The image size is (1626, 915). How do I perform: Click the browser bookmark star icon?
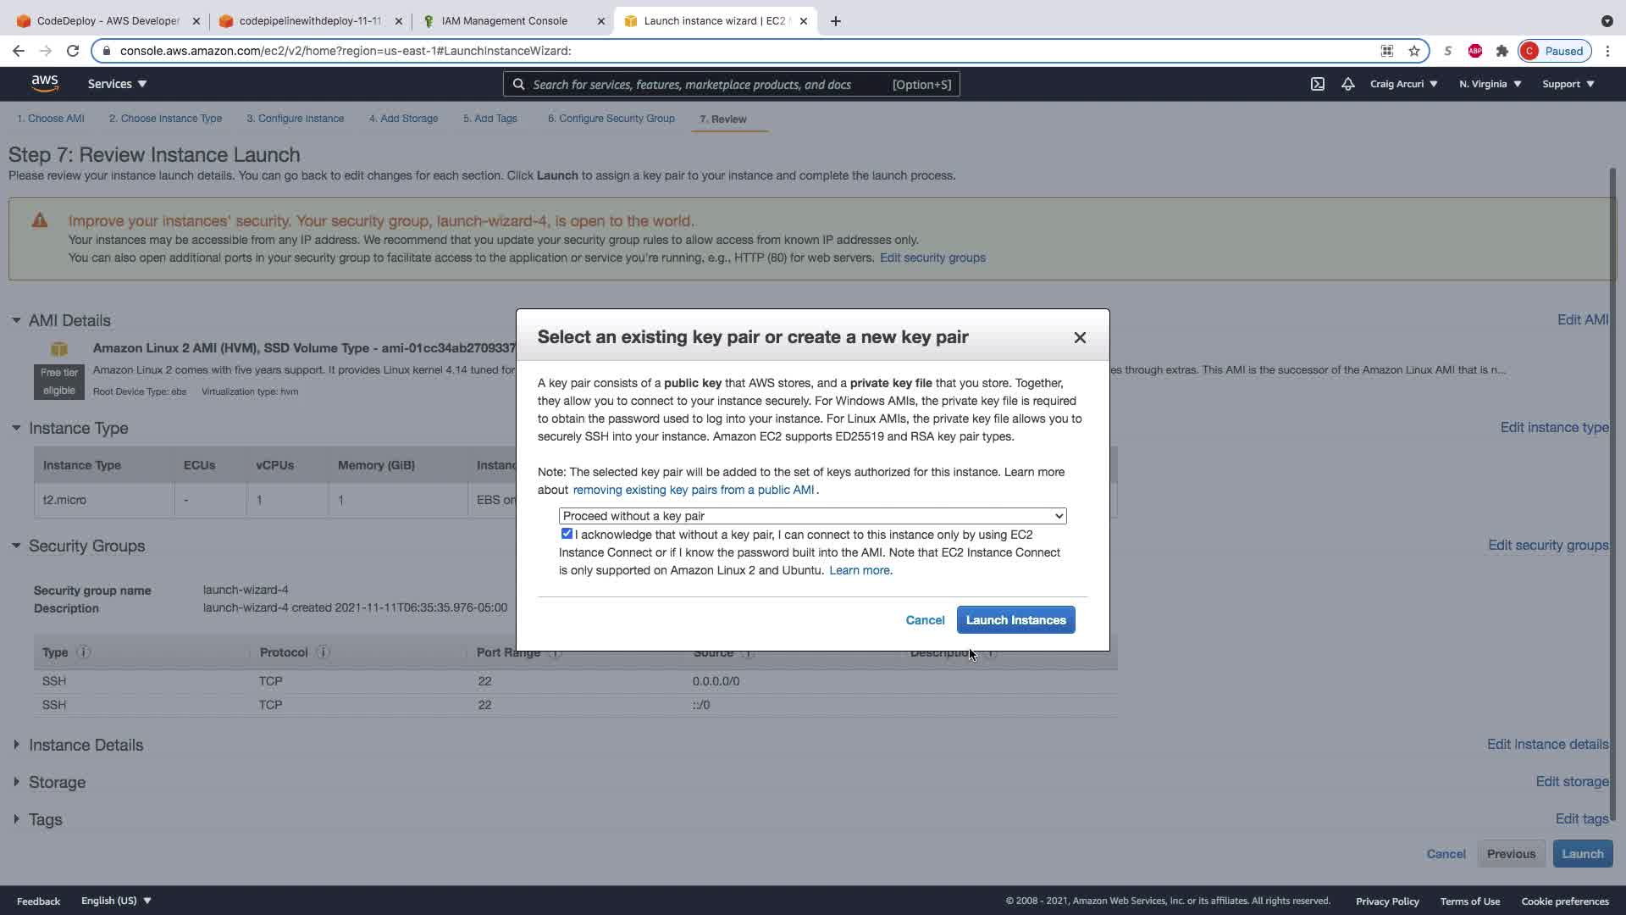(x=1414, y=51)
